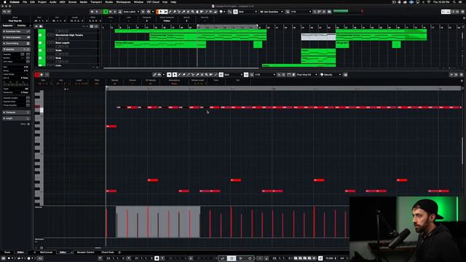This screenshot has height=262, width=466.
Task: Select the Range Selection tool in main toolbar
Action: point(165,12)
